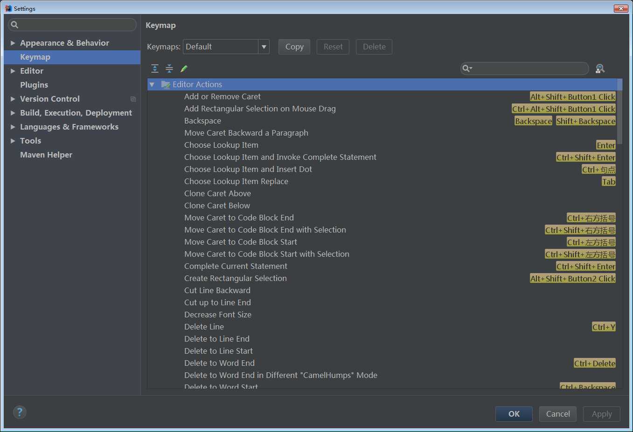Click the Cancel button

[x=558, y=414]
